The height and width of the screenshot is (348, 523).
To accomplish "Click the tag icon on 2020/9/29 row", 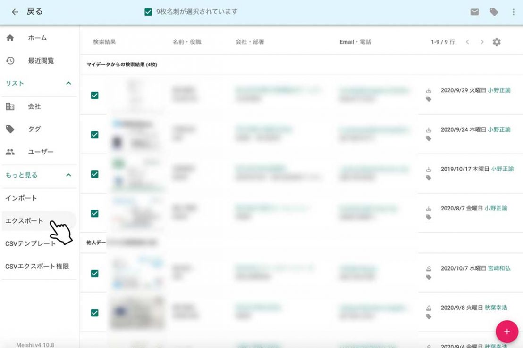I will 429,99.
